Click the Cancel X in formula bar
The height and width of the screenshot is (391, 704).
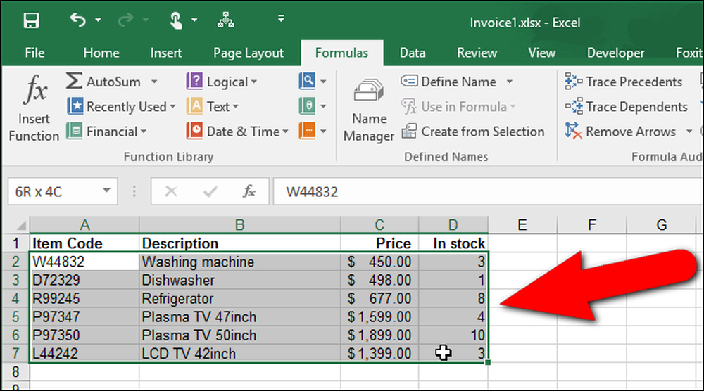[x=170, y=192]
